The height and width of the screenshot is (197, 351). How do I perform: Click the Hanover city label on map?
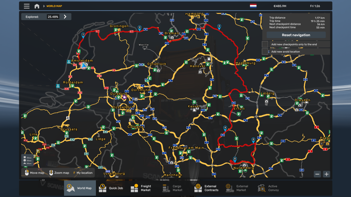(x=197, y=66)
